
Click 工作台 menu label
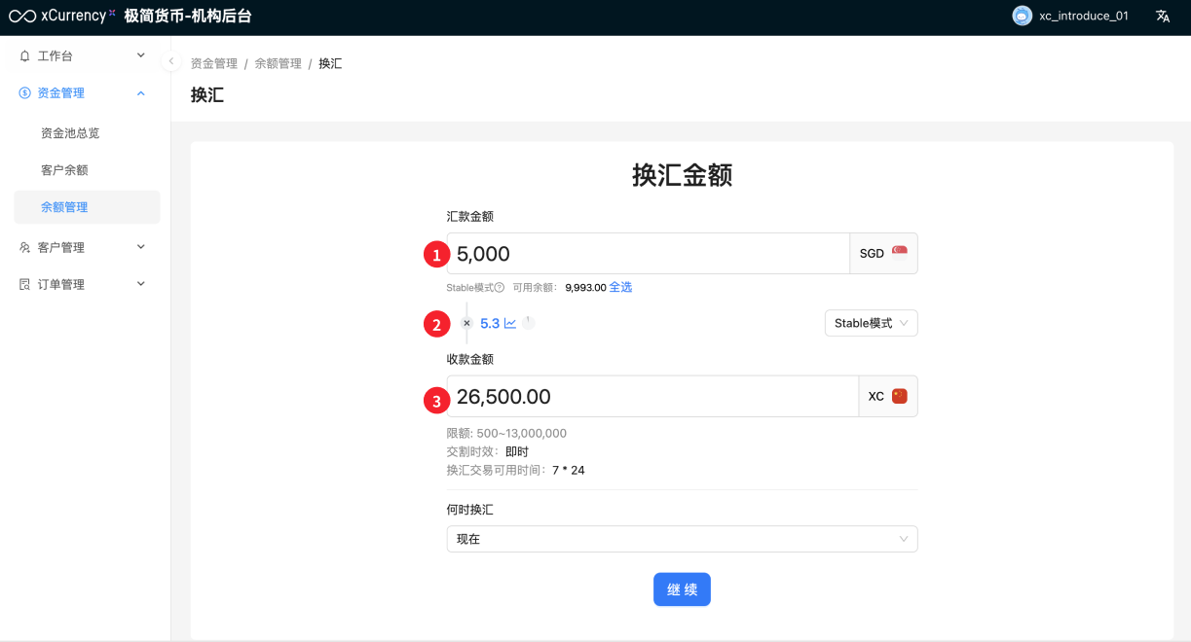pos(56,56)
